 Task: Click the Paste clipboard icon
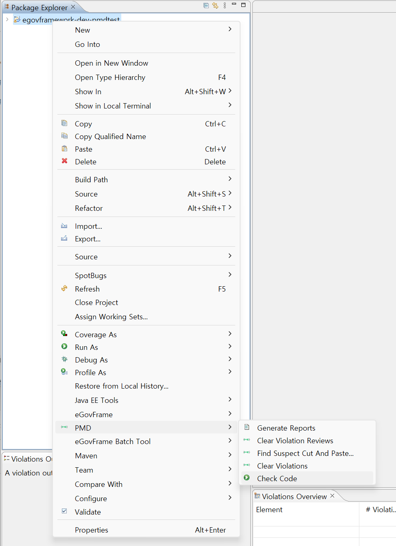point(64,148)
